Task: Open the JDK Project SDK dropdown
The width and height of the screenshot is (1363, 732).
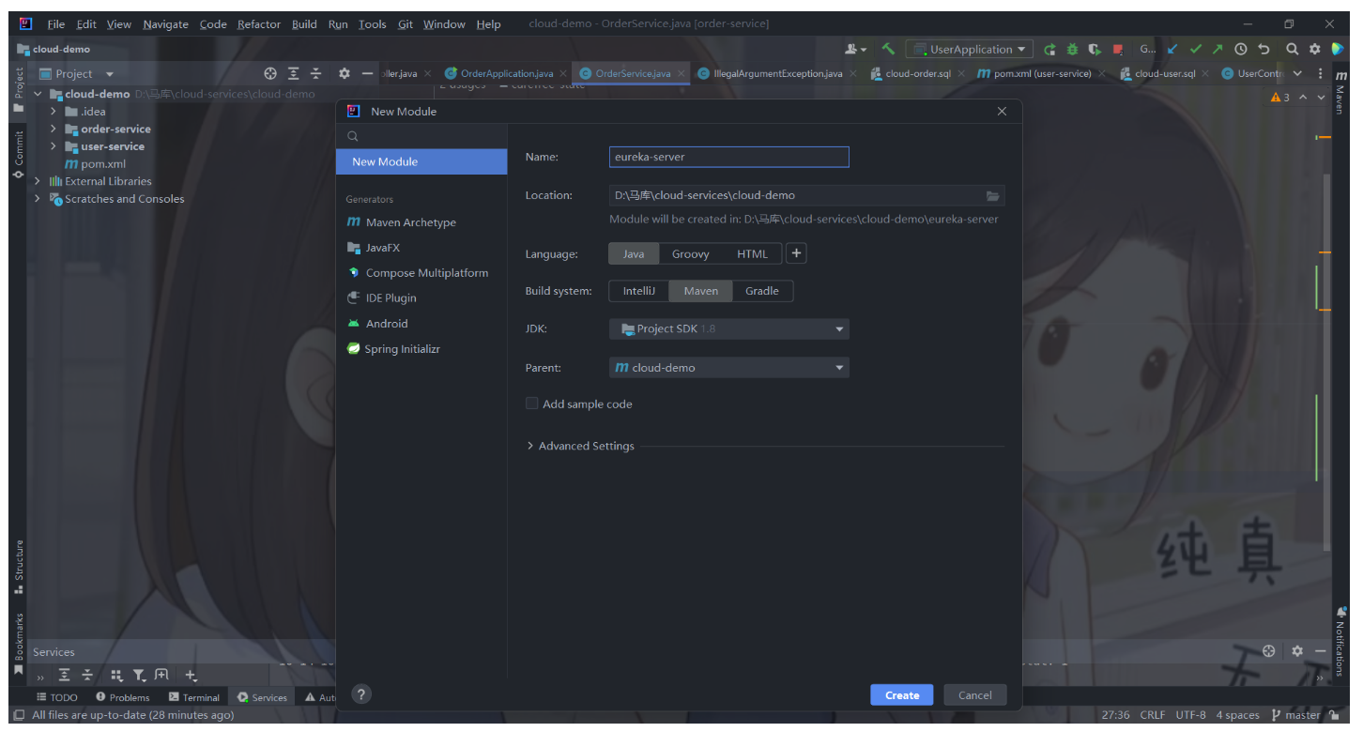Action: 729,329
